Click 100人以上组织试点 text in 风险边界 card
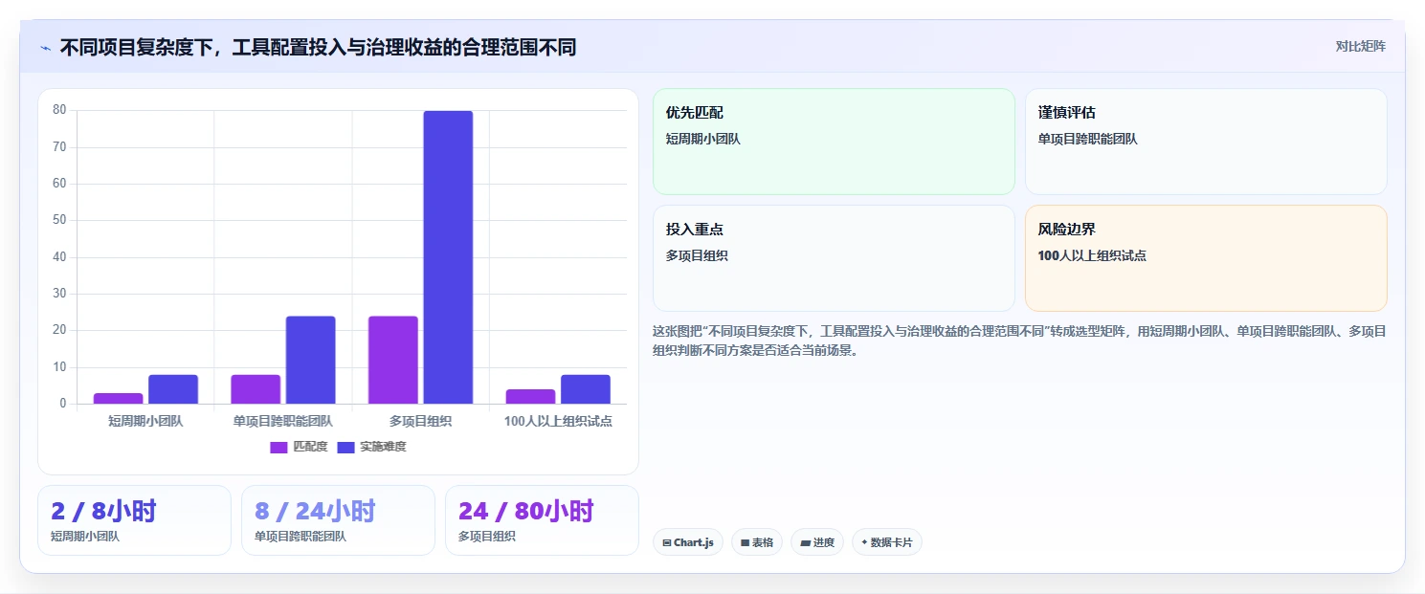 tap(1092, 255)
